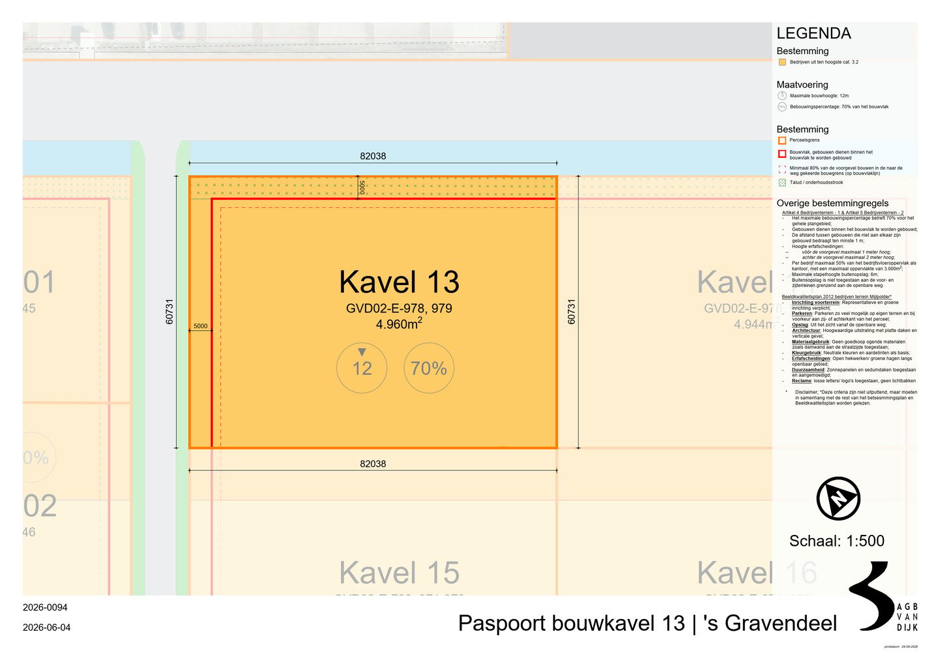This screenshot has width=940, height=664.
Task: Click the Overige bestemmingregels heading
Action: (x=832, y=204)
